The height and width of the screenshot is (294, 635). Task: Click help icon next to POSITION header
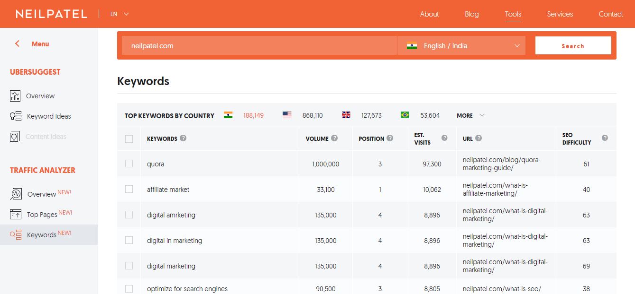pyautogui.click(x=390, y=138)
